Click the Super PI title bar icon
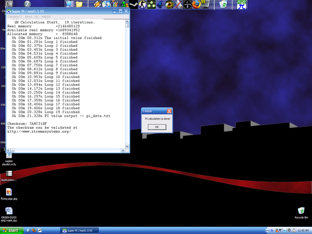The image size is (312, 234). (x=9, y=11)
